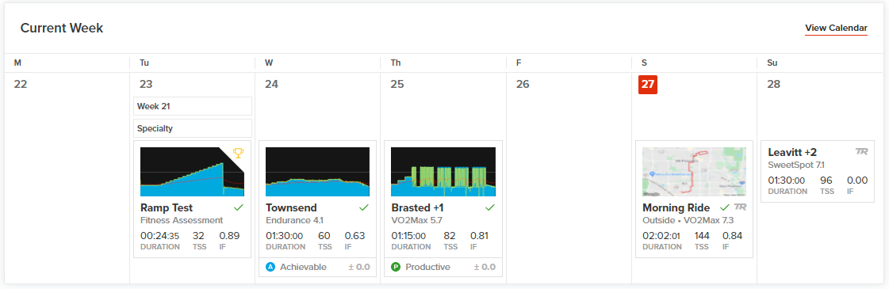
Task: Click Townsend completed checkmark icon
Action: (364, 207)
